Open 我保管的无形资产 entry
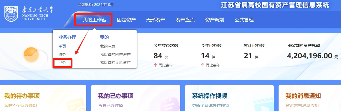 115,63
